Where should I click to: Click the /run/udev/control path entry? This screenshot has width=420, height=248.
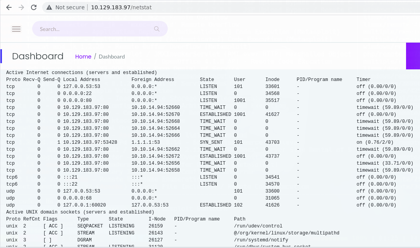coord(258,226)
